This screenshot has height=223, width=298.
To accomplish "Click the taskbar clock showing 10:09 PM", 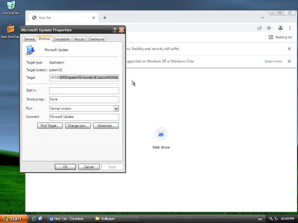I will (287, 219).
